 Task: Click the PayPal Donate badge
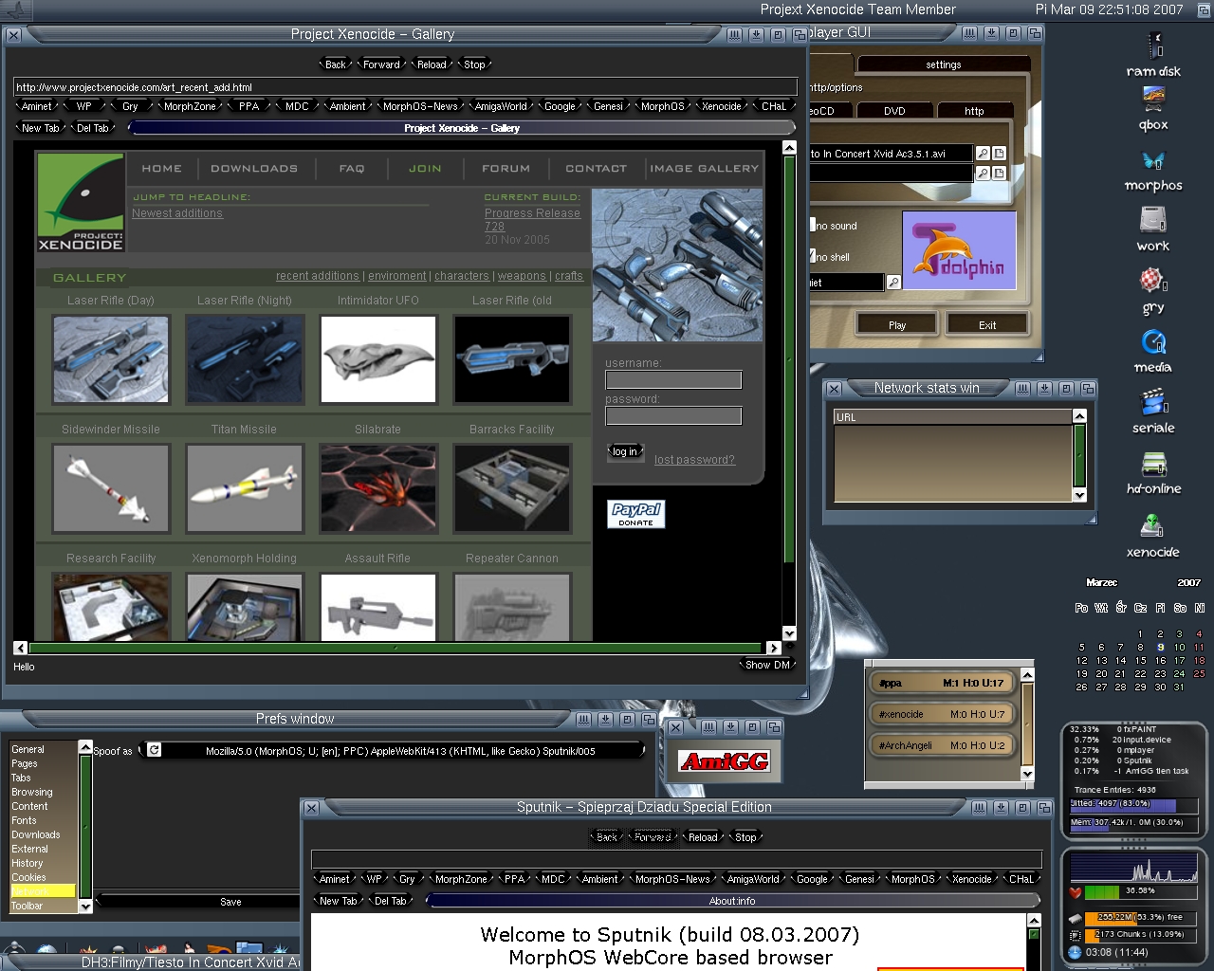tap(635, 514)
